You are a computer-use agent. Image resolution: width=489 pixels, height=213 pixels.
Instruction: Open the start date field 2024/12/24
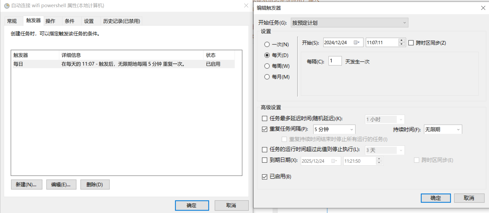(343, 42)
